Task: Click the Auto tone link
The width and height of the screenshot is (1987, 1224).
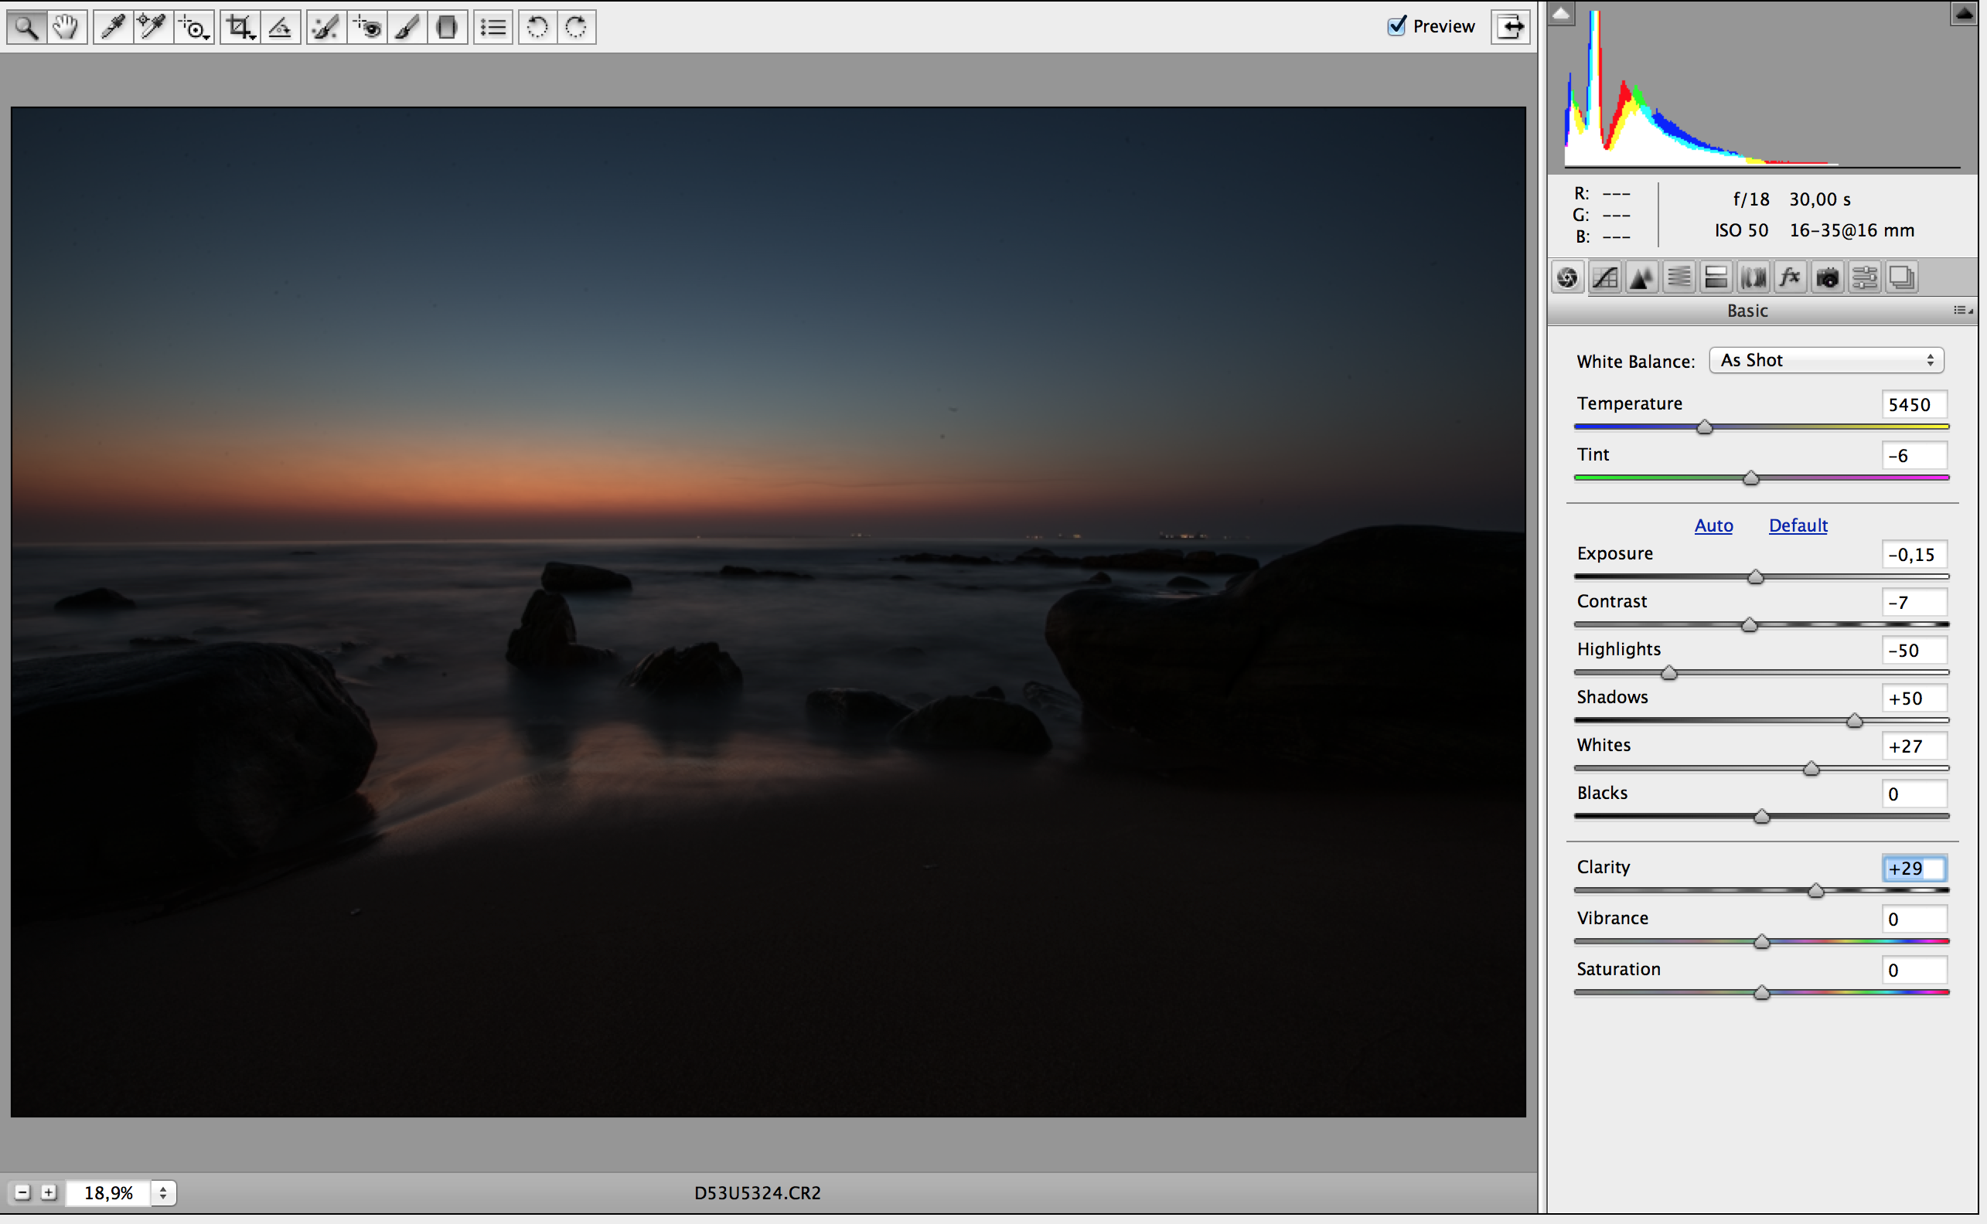Action: tap(1713, 525)
